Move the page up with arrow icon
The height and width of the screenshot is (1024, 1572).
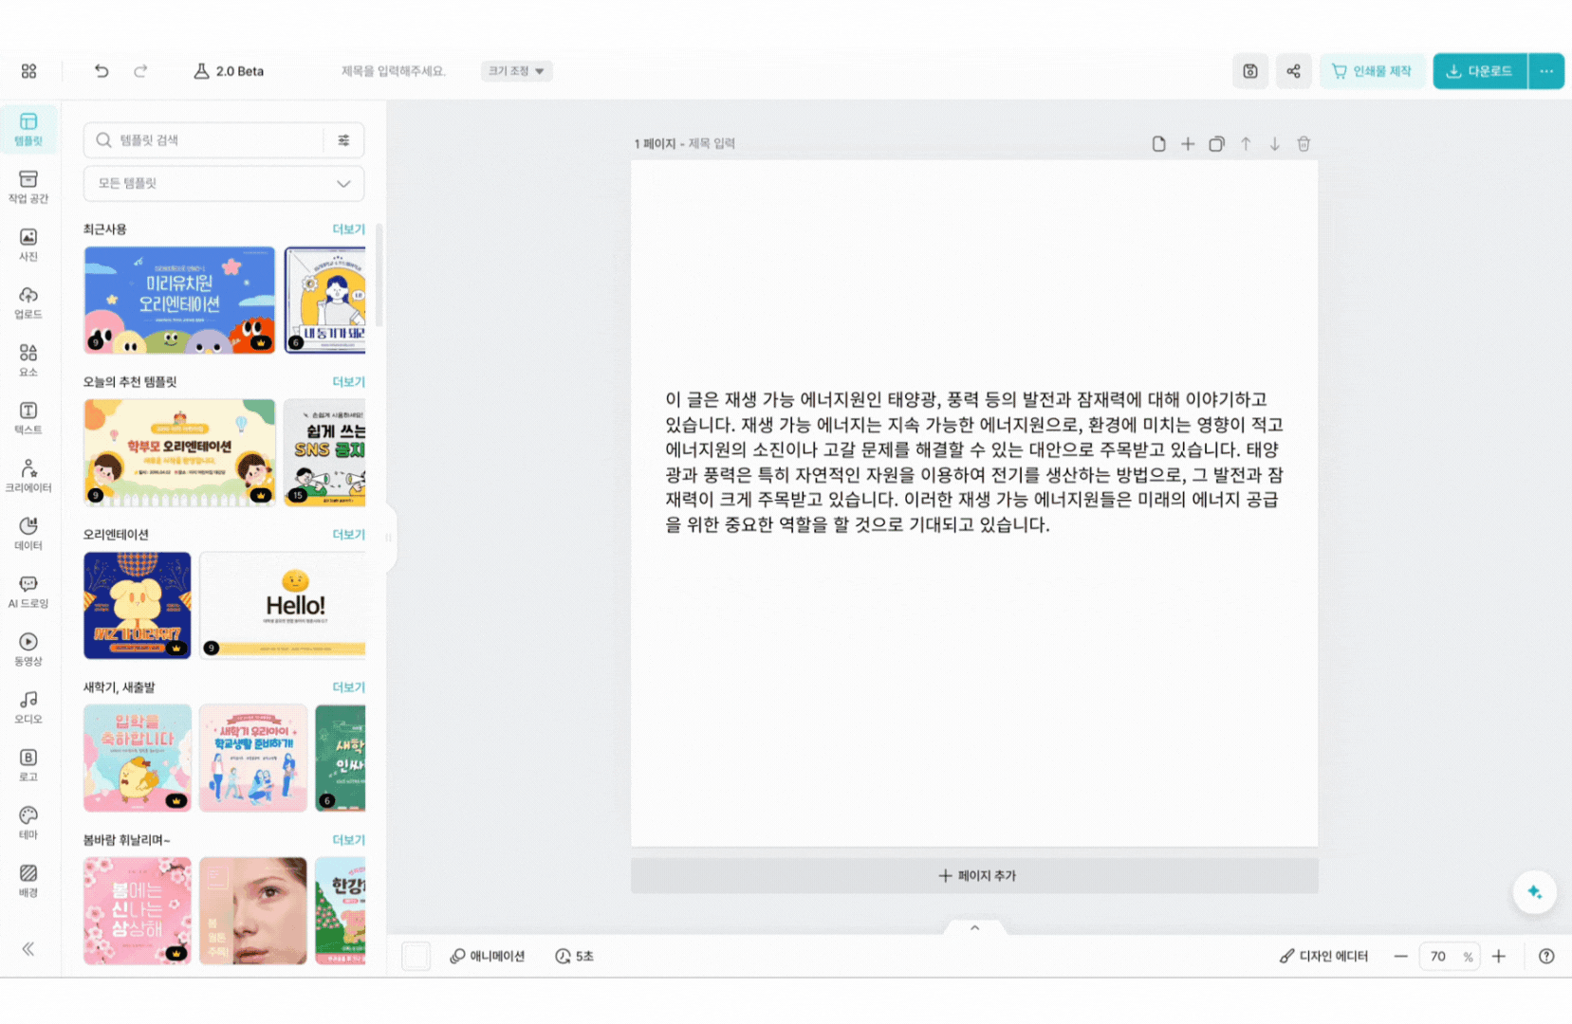[1246, 144]
